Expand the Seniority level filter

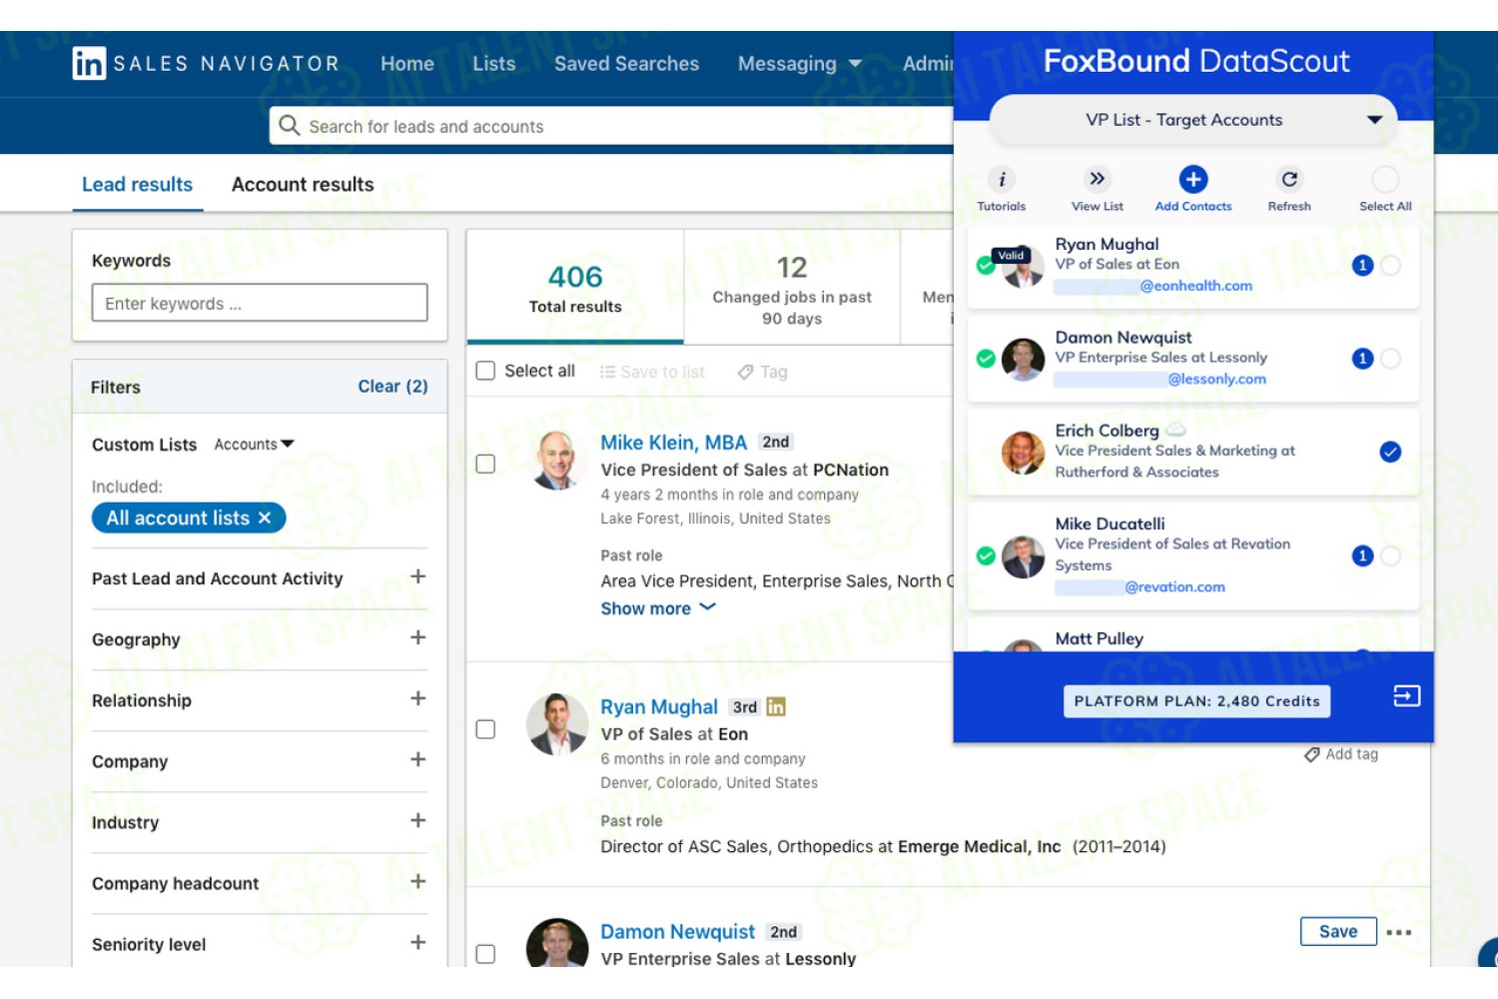coord(418,942)
